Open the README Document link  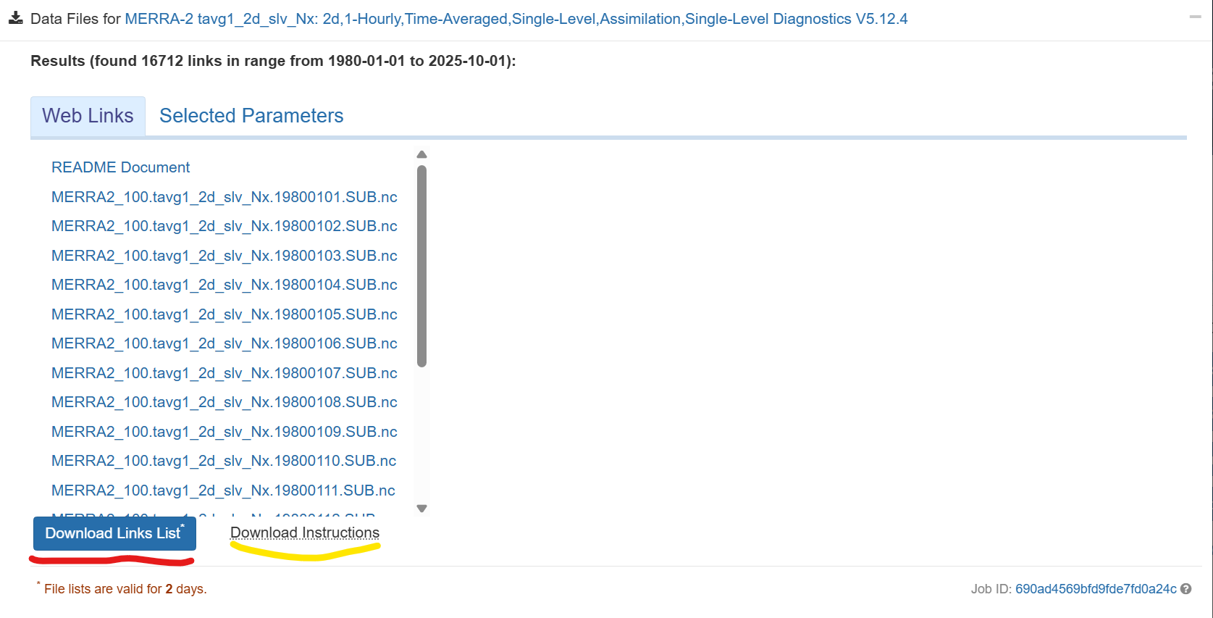(120, 167)
